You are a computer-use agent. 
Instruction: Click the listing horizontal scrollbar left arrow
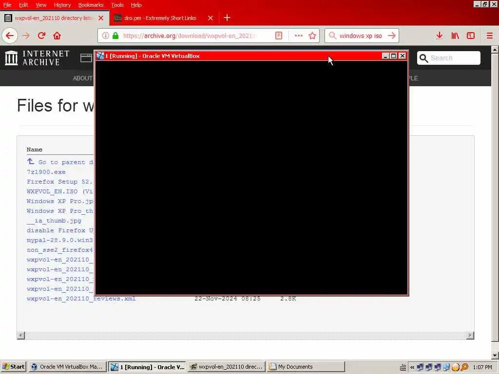tap(20, 335)
